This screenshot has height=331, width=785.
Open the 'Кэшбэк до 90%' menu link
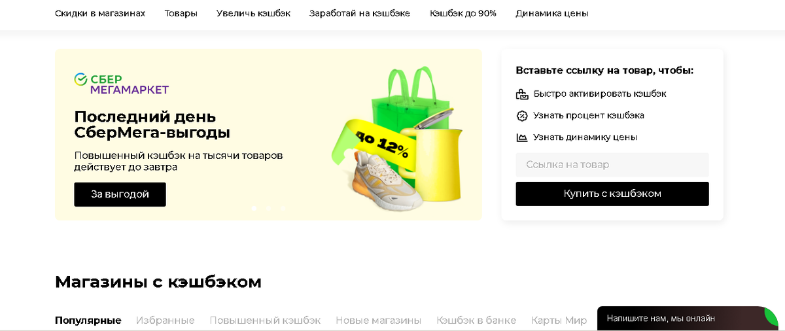[x=463, y=13]
